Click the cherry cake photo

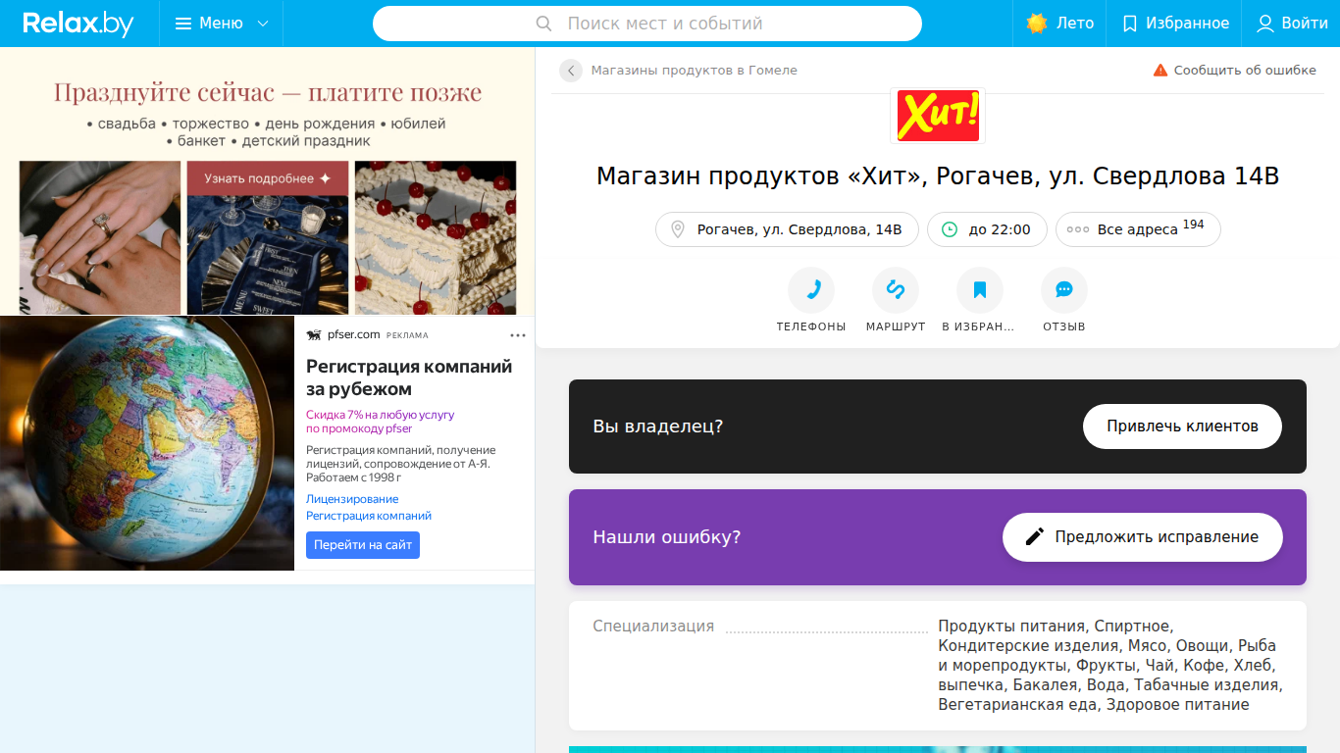[436, 237]
